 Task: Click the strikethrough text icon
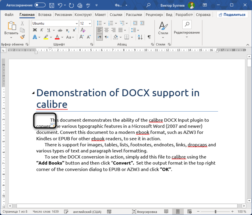click(60, 30)
